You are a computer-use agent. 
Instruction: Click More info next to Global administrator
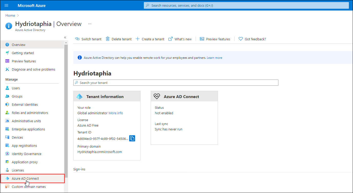pos(116,113)
